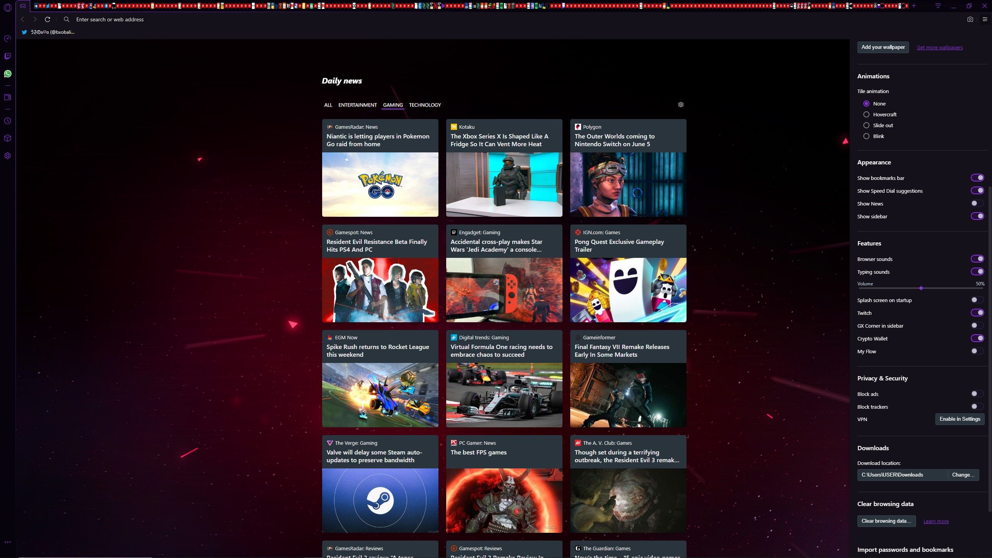Screen dimensions: 992x558
Task: Open Final Fantasy VII Remake headline
Action: [622, 351]
